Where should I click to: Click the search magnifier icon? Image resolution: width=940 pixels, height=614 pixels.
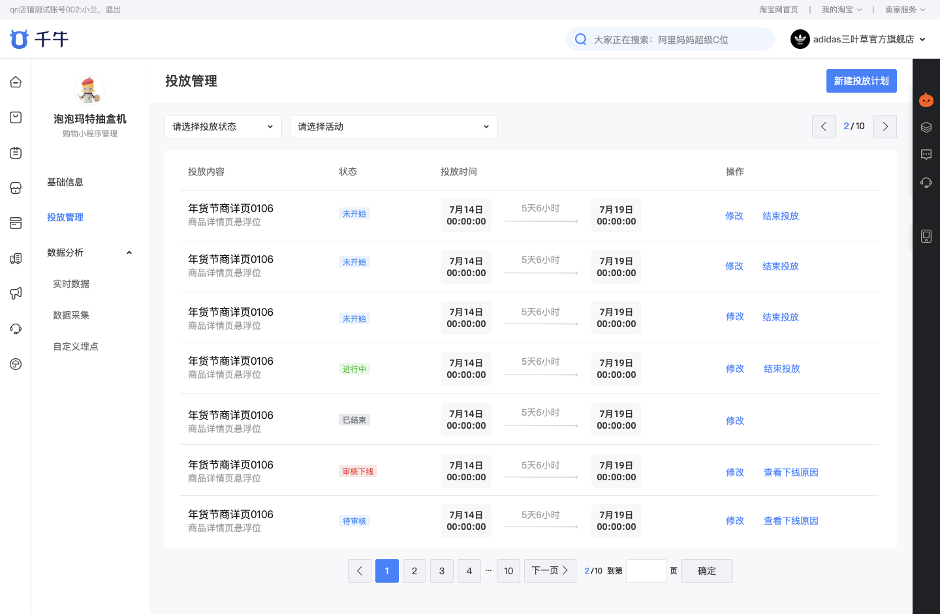click(580, 39)
